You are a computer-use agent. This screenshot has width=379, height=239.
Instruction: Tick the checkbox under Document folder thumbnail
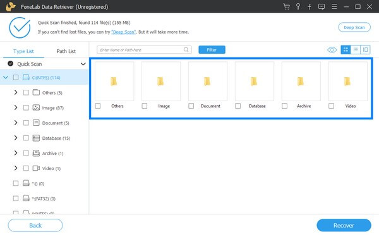191,106
